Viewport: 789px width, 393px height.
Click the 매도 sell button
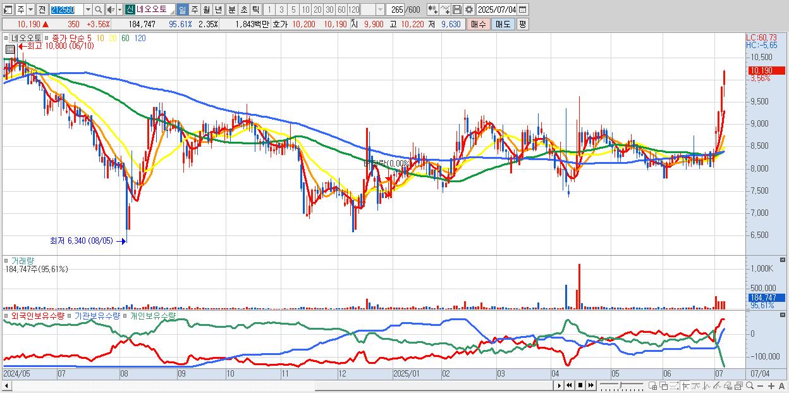click(503, 24)
